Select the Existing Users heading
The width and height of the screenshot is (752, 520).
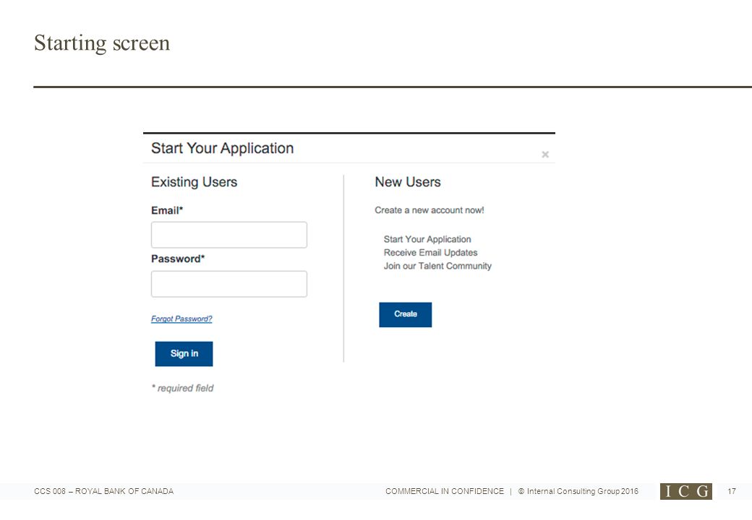195,182
